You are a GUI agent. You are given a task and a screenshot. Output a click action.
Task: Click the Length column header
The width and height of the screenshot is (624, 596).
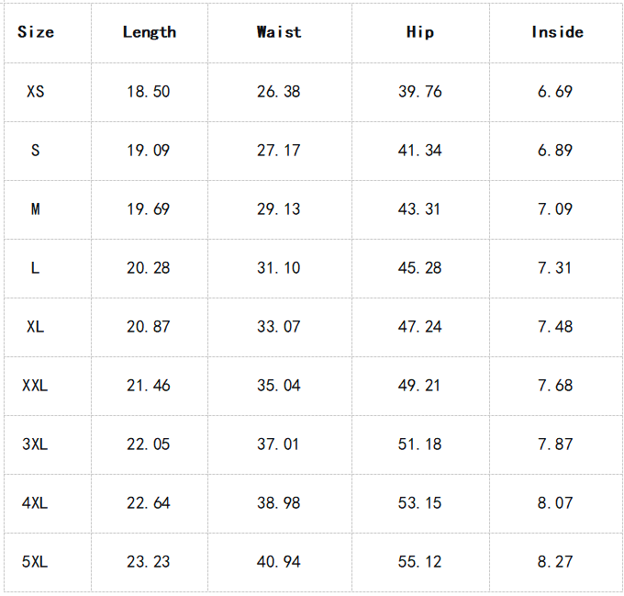149,32
